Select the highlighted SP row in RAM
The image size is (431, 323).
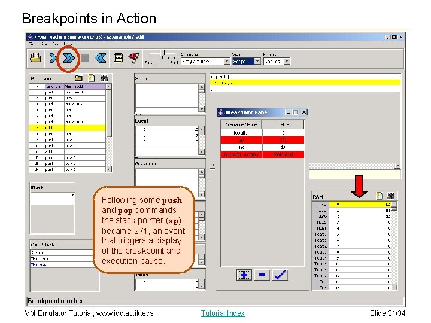pos(352,205)
